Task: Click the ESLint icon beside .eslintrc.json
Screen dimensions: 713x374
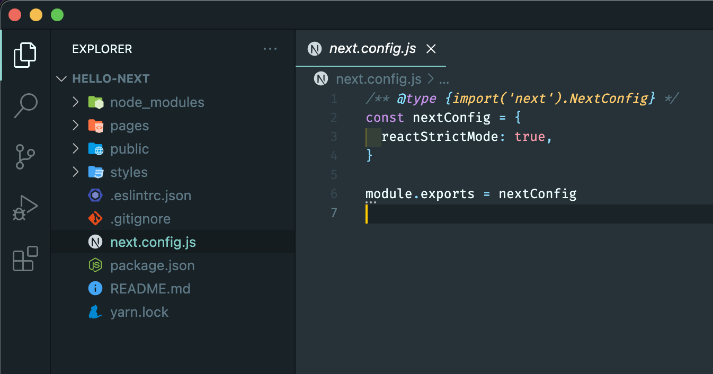Action: point(95,195)
